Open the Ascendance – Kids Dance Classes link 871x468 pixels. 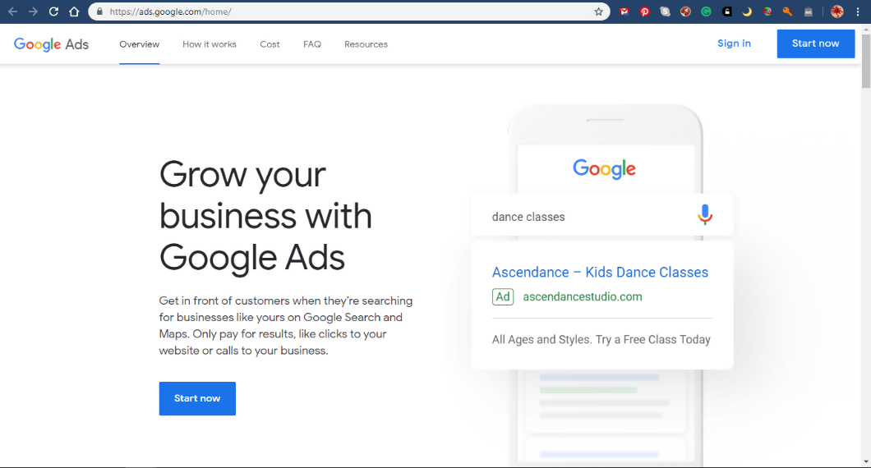(x=600, y=272)
